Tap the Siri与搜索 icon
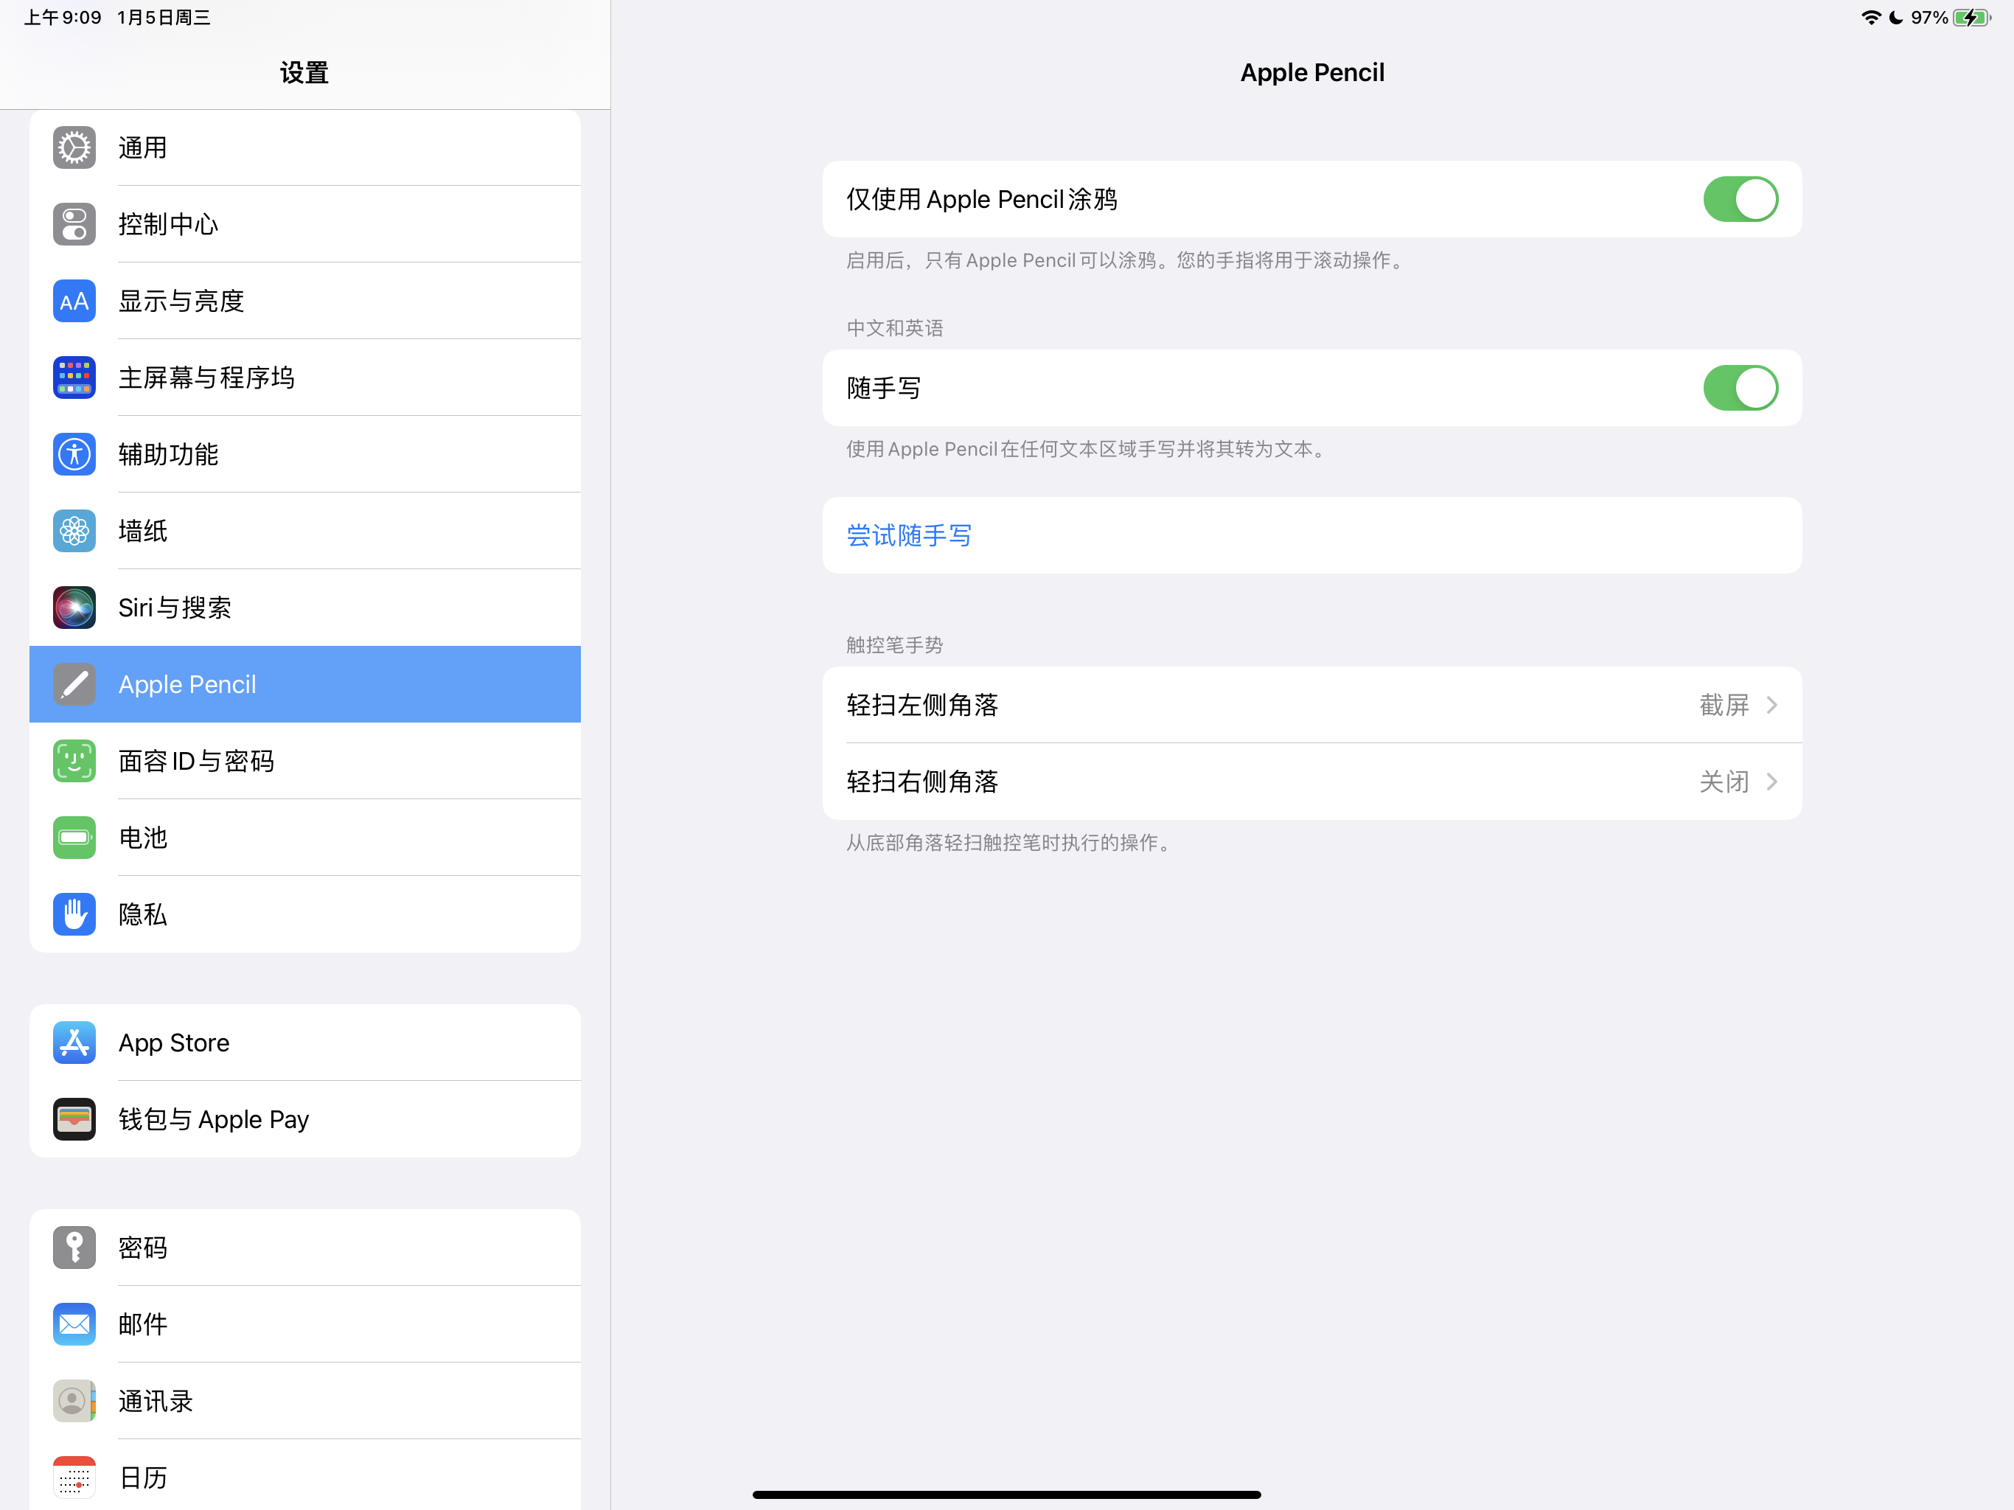 (74, 608)
